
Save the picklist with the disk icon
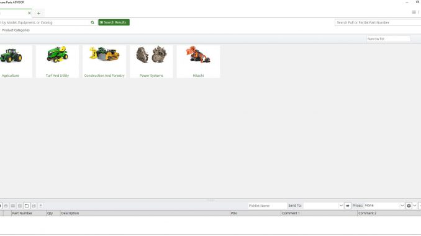coord(34,206)
